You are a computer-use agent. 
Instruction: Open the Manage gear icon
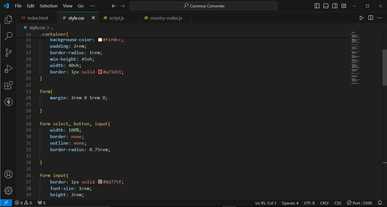click(8, 191)
